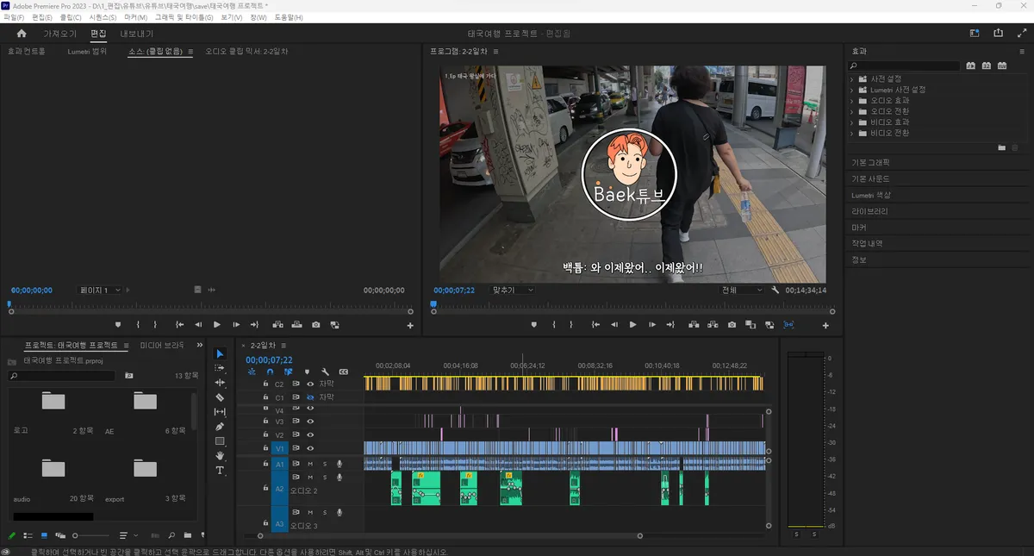
Task: Open Source monitor page dropdown
Action: 99,290
